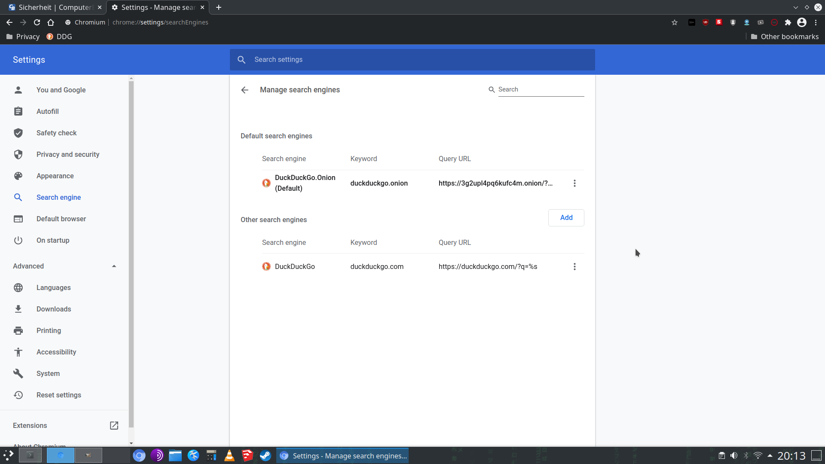Click the Search settings field

click(x=412, y=60)
